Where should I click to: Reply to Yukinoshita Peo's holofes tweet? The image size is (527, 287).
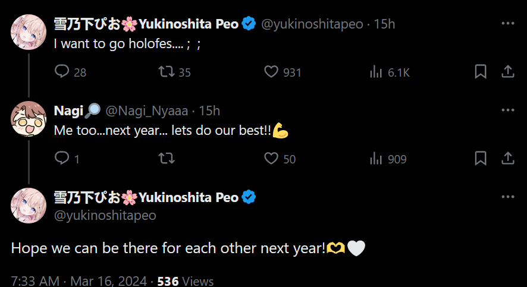coord(62,72)
